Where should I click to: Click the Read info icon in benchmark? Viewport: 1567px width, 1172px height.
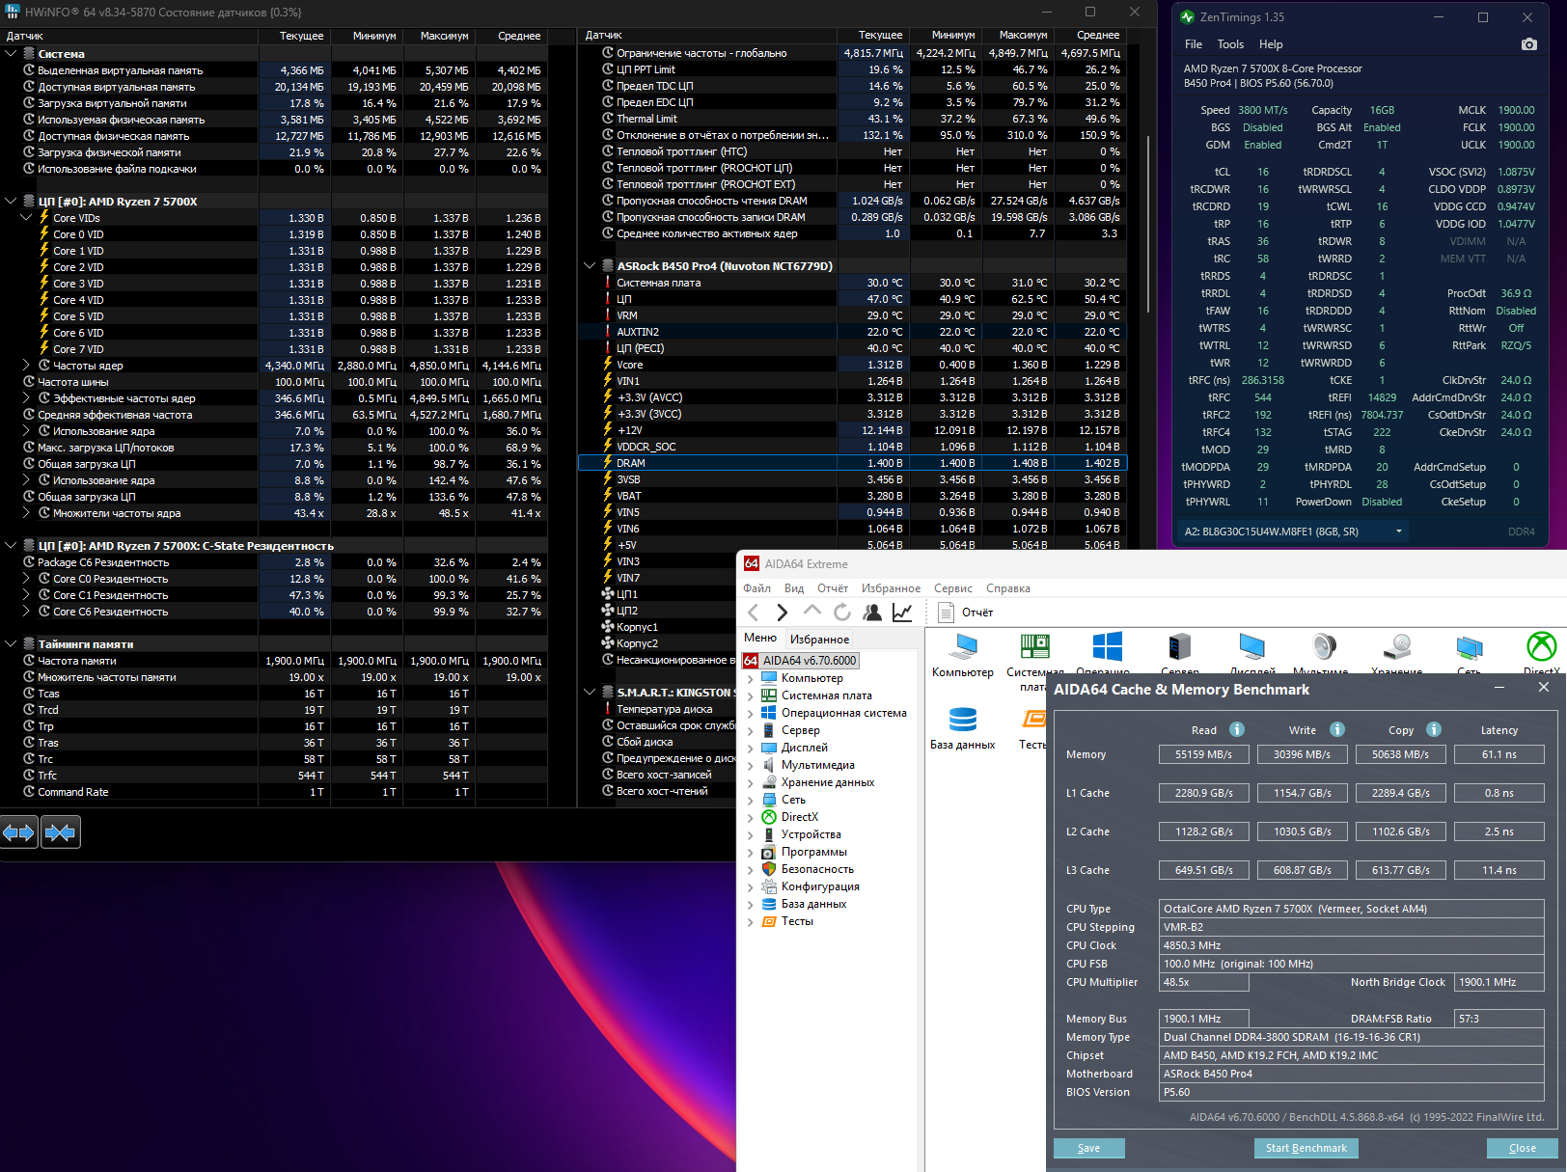(1237, 729)
